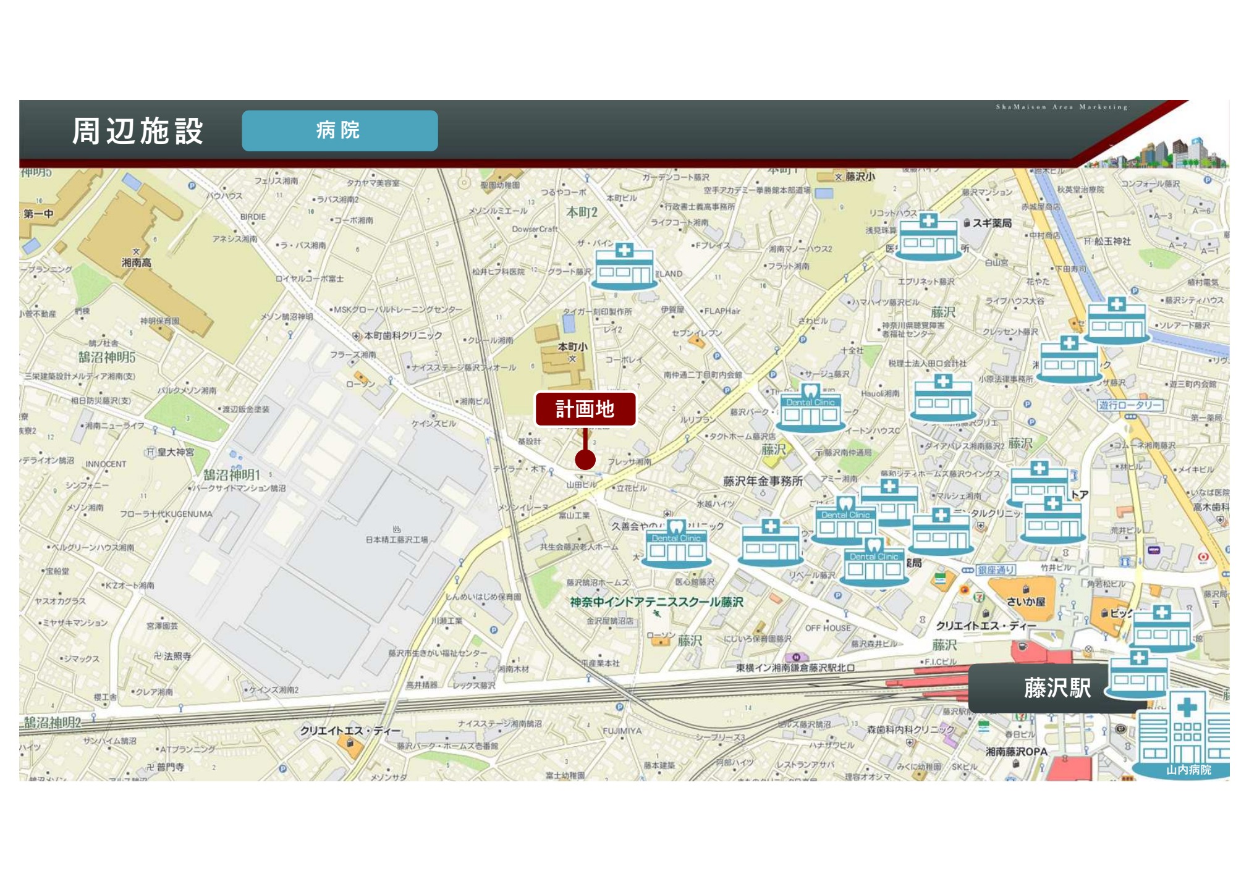This screenshot has width=1249, height=882.
Task: Click the hospital icon beside グラート藤沢 label
Action: coord(625,266)
